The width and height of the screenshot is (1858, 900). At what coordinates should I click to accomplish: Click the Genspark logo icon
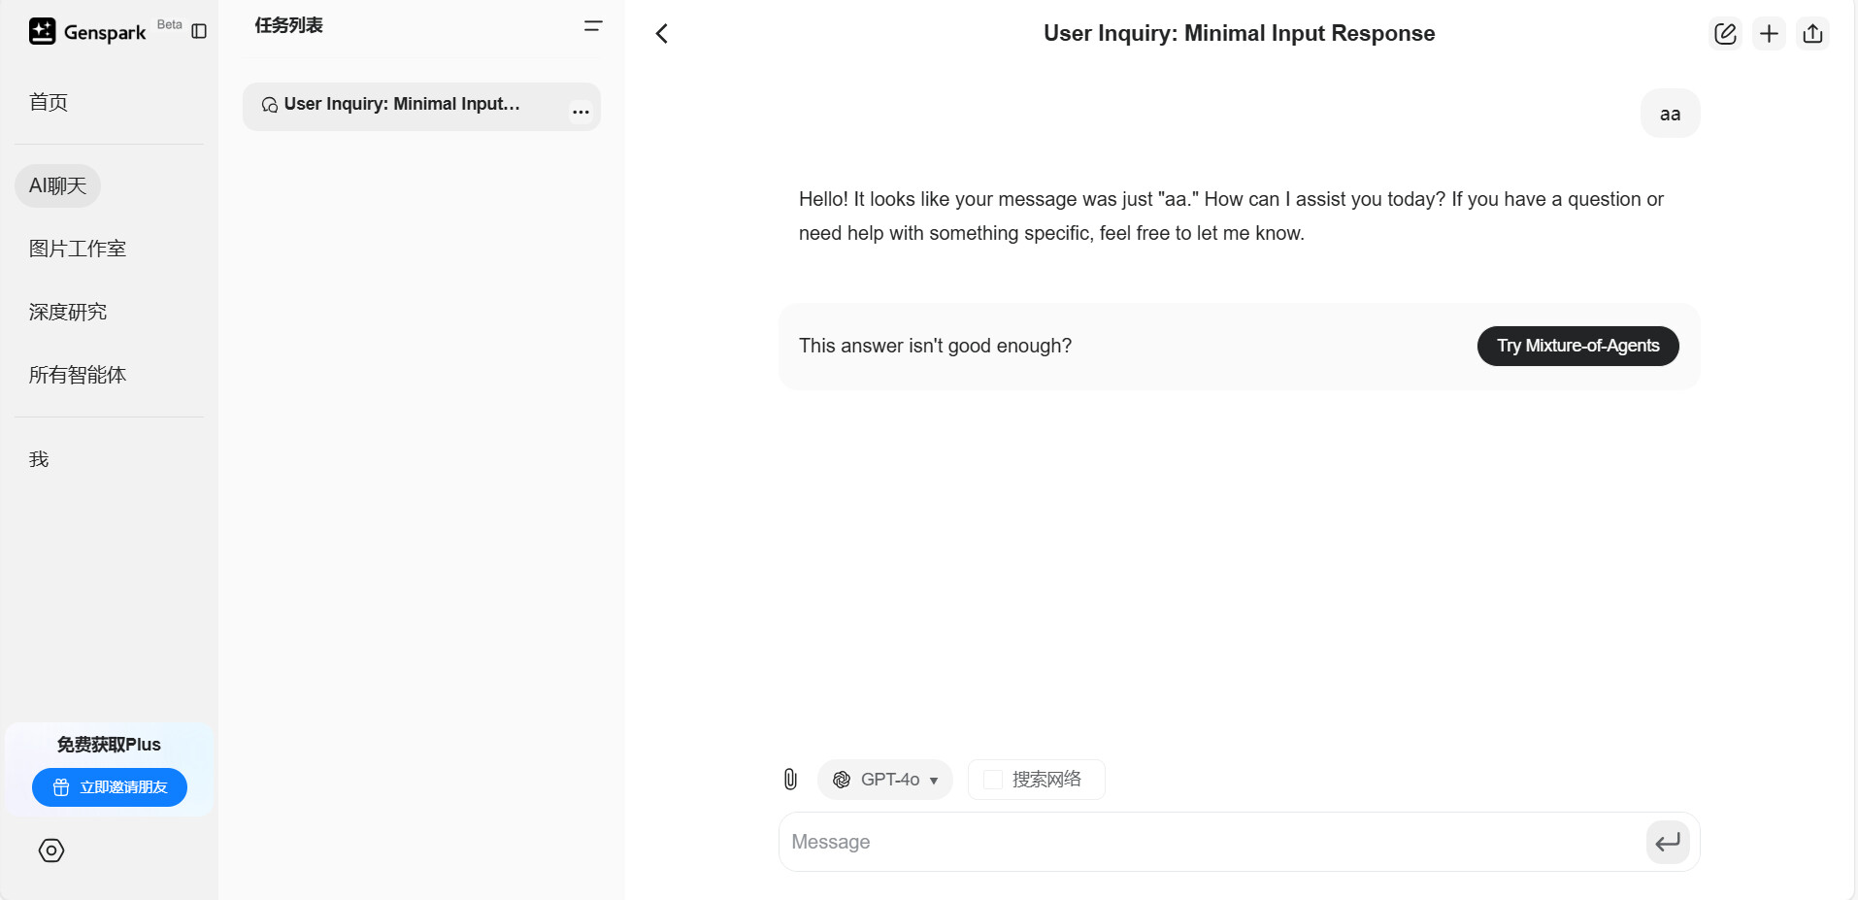pyautogui.click(x=42, y=32)
